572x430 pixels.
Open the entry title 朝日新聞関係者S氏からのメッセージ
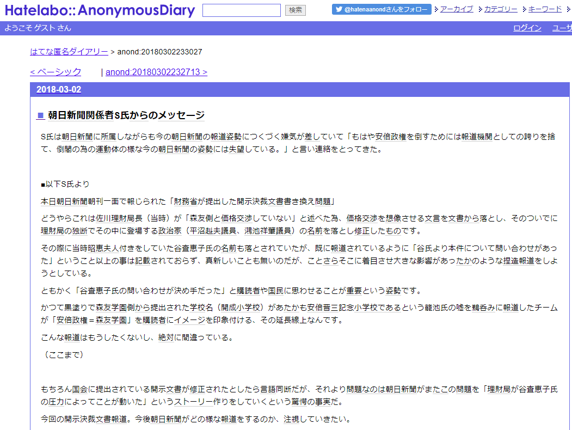tap(126, 115)
